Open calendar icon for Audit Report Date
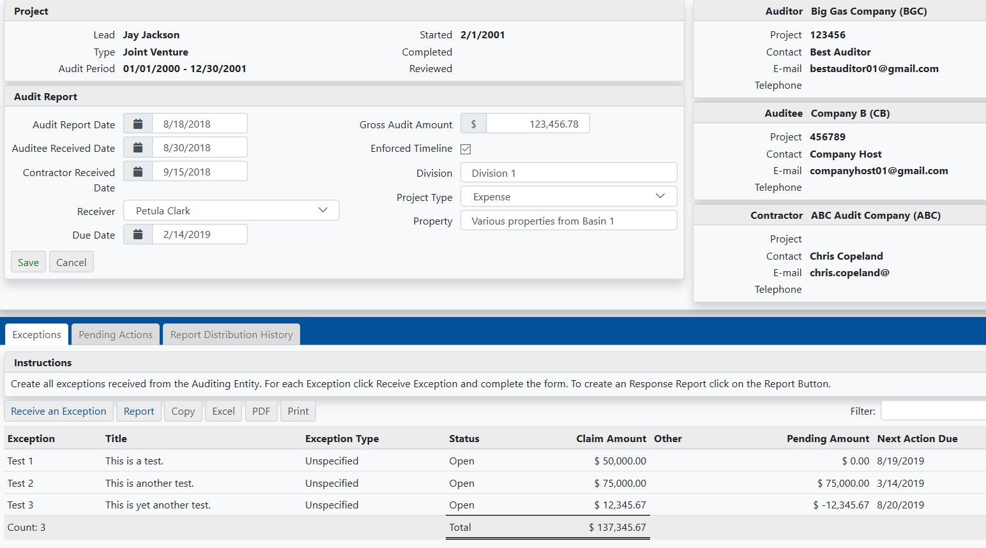Viewport: 986px width, 548px height. tap(138, 124)
